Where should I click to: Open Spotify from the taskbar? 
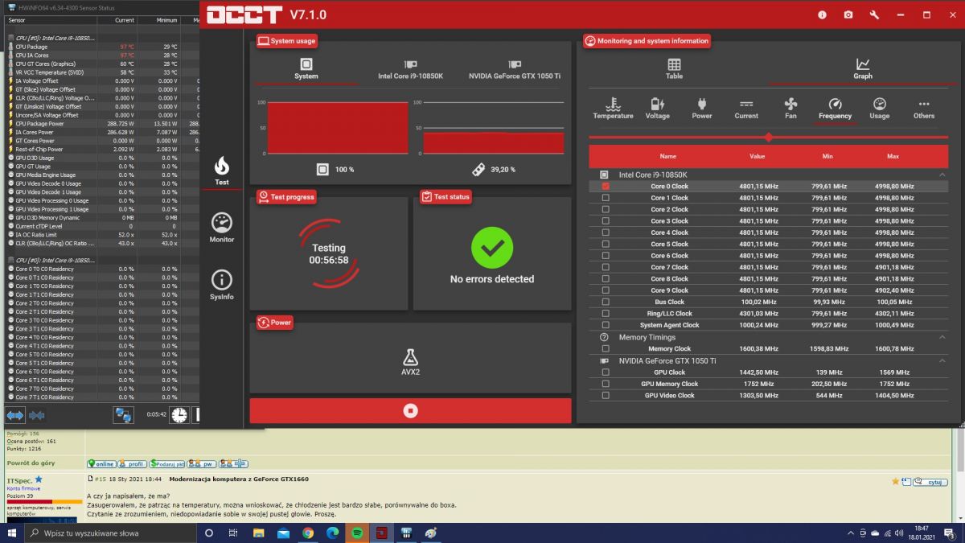(x=357, y=533)
